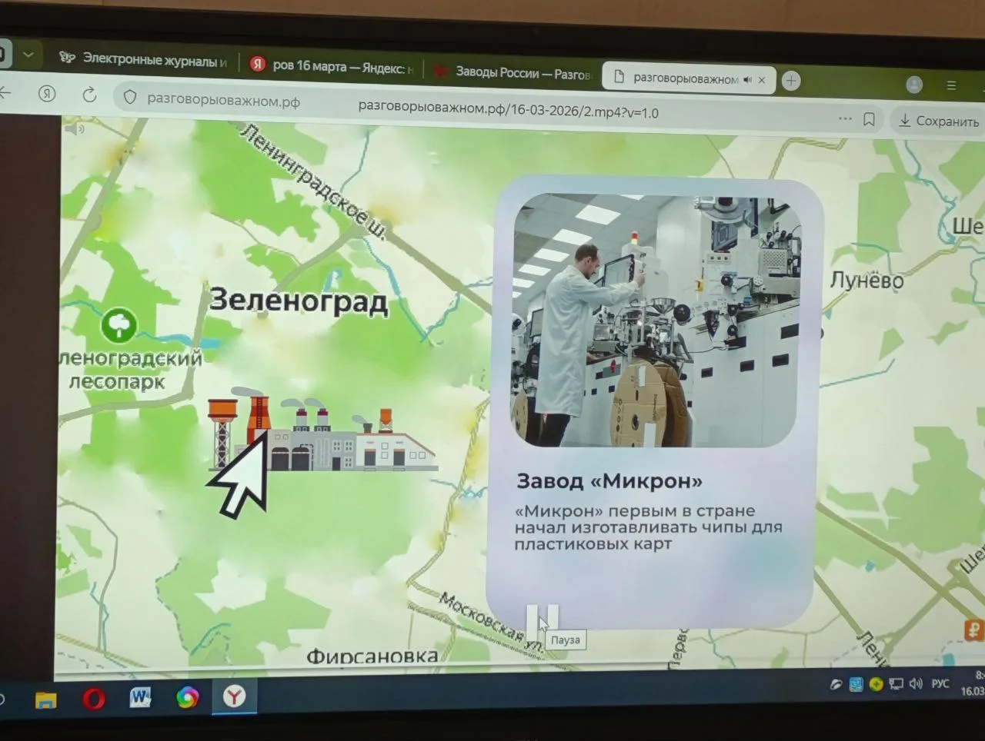
Task: Open a new browser tab
Action: click(x=791, y=81)
